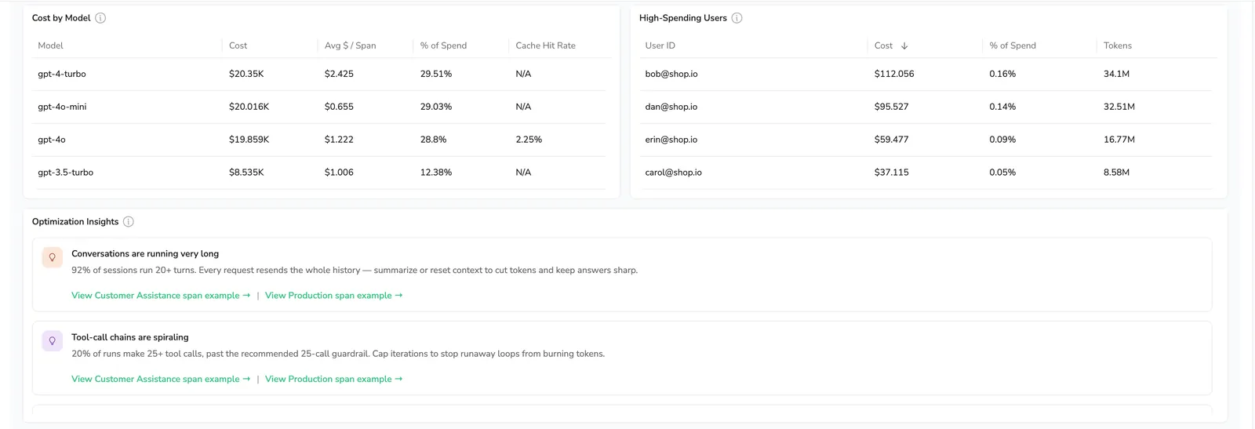Open Customer Assistance span example for tool-call chains
Image resolution: width=1255 pixels, height=429 pixels.
point(161,379)
